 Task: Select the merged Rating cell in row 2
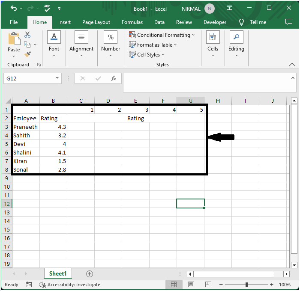[136, 118]
